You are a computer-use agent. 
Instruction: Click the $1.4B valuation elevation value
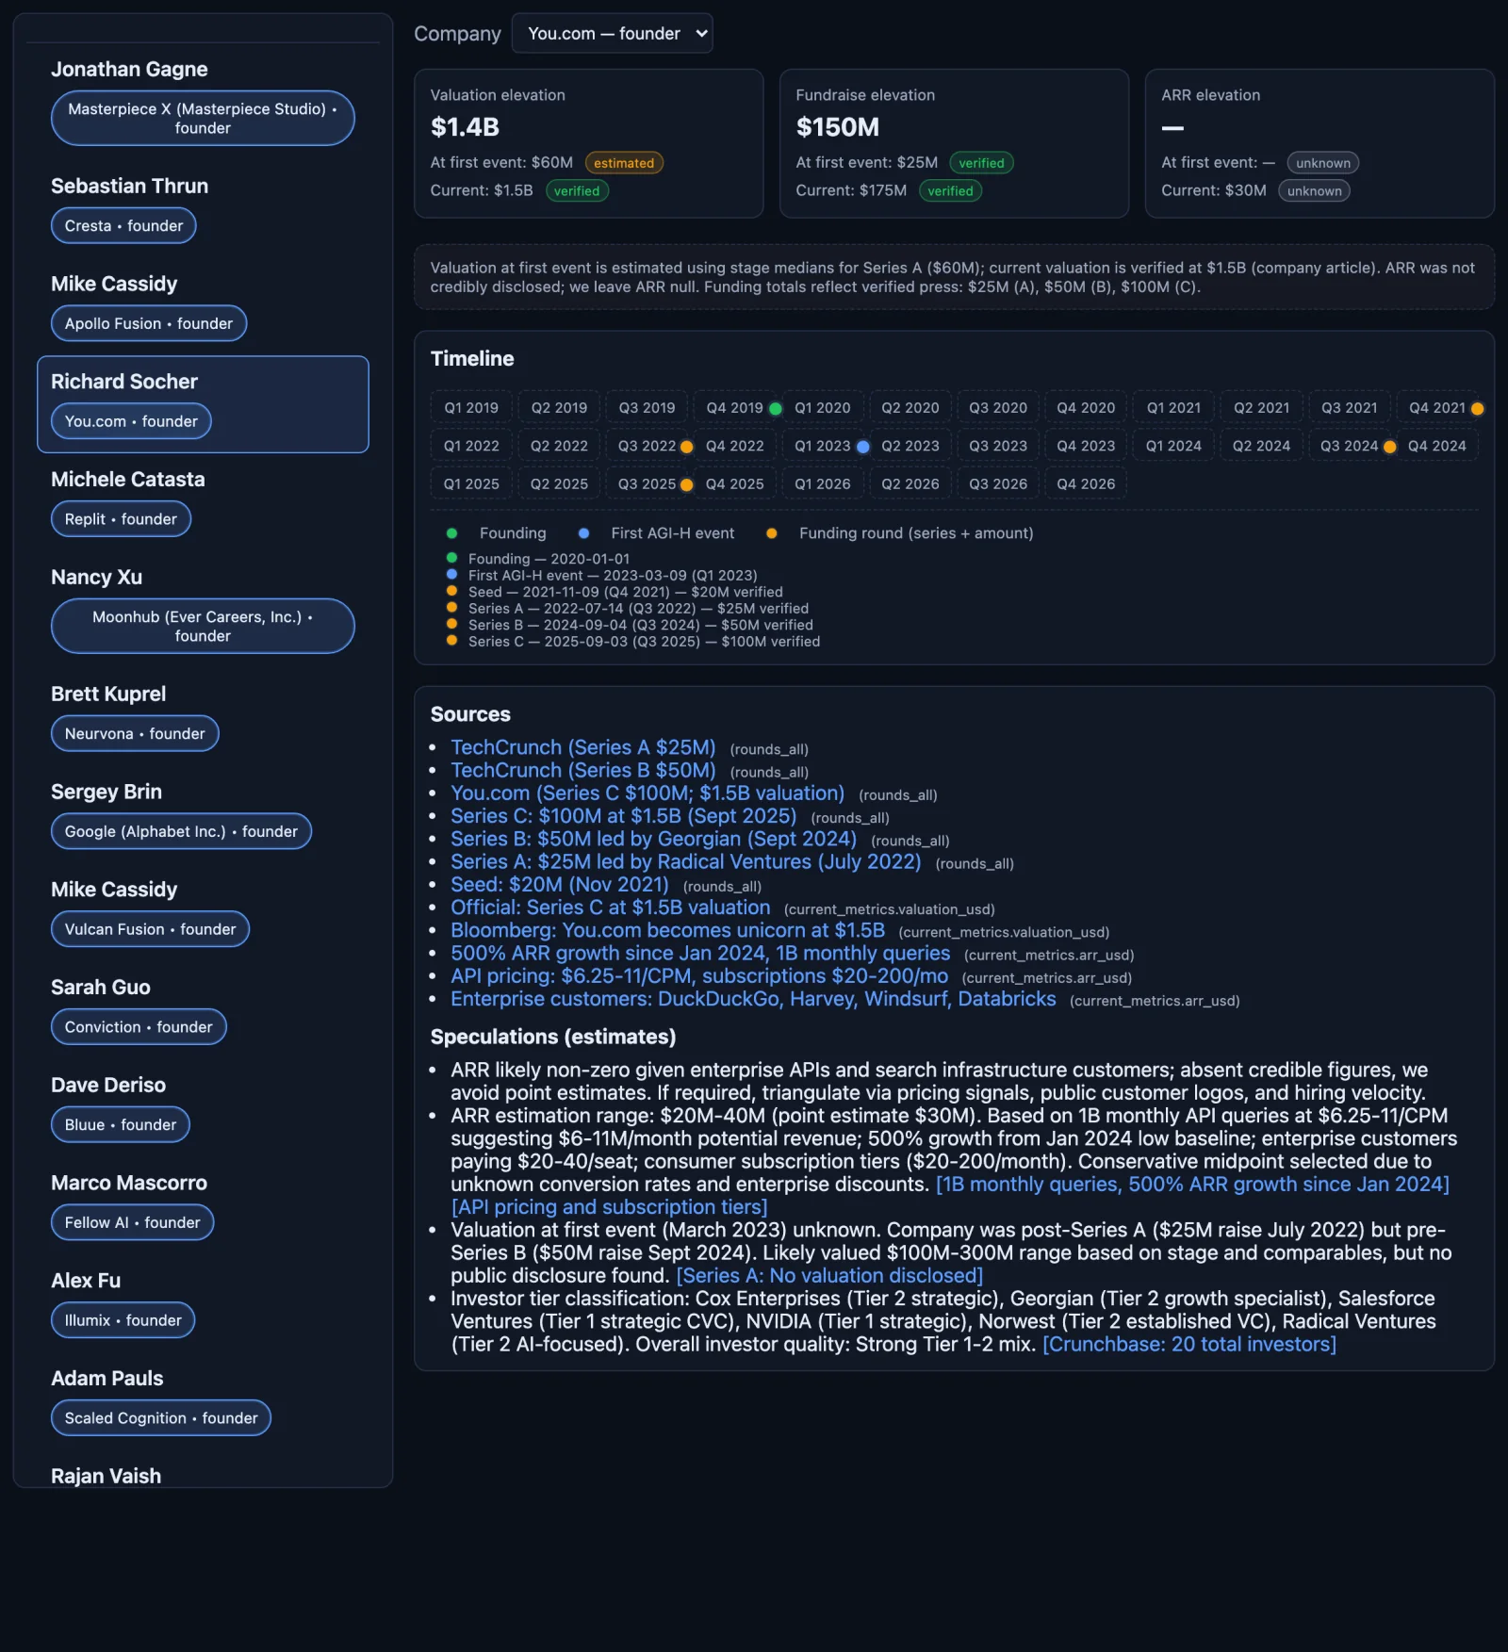pos(465,127)
